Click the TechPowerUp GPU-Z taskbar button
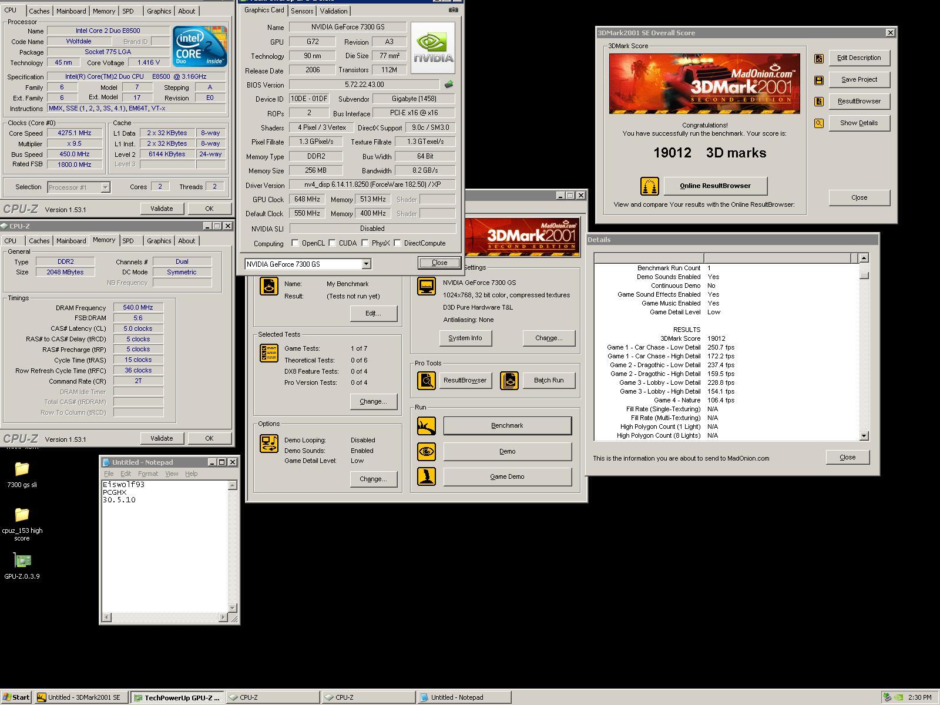 click(x=177, y=697)
